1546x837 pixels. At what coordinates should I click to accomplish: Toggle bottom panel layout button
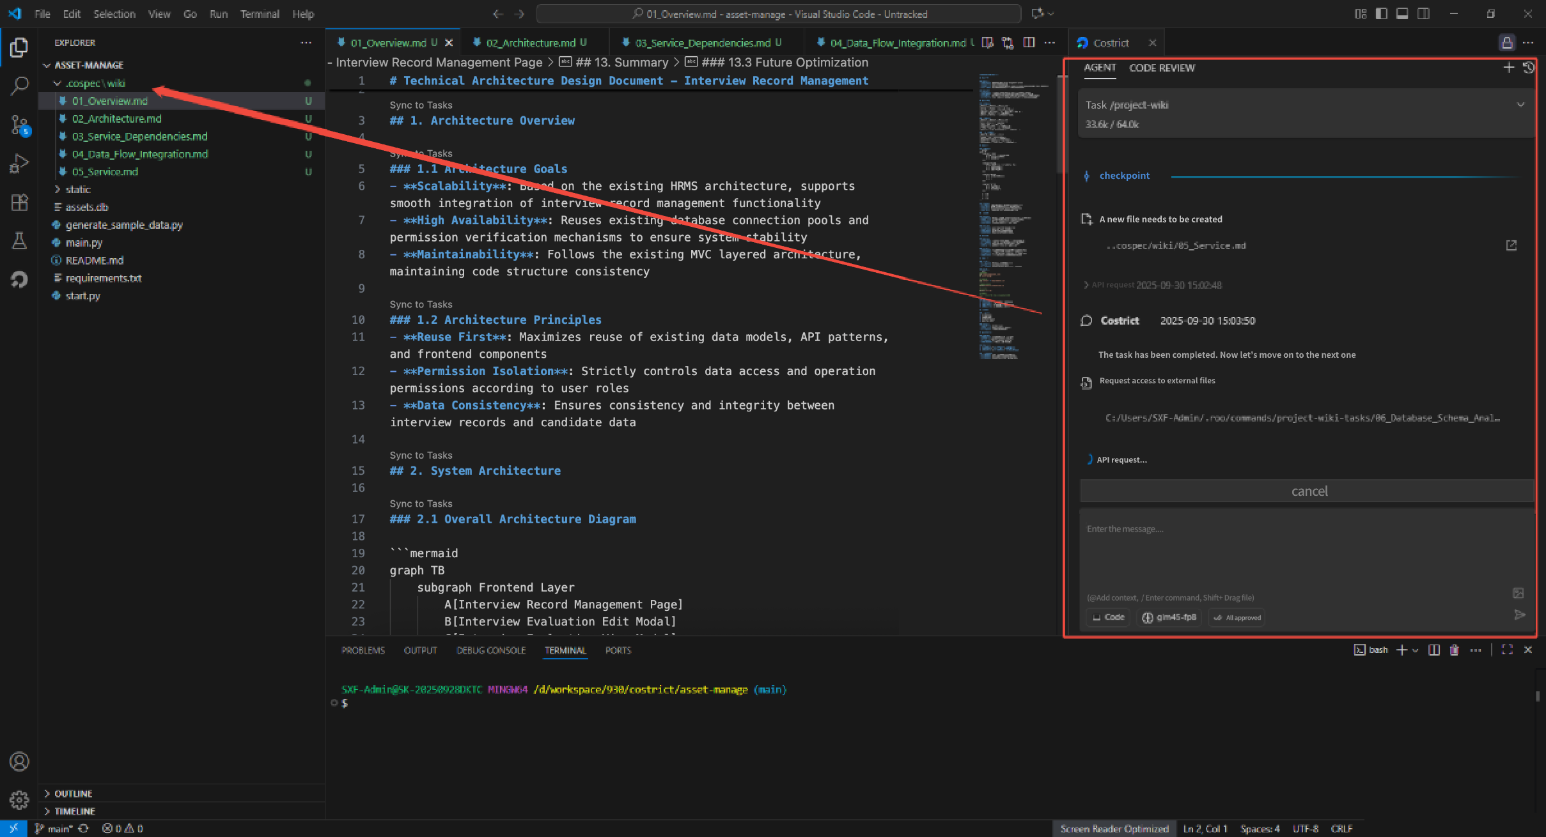pos(1402,13)
